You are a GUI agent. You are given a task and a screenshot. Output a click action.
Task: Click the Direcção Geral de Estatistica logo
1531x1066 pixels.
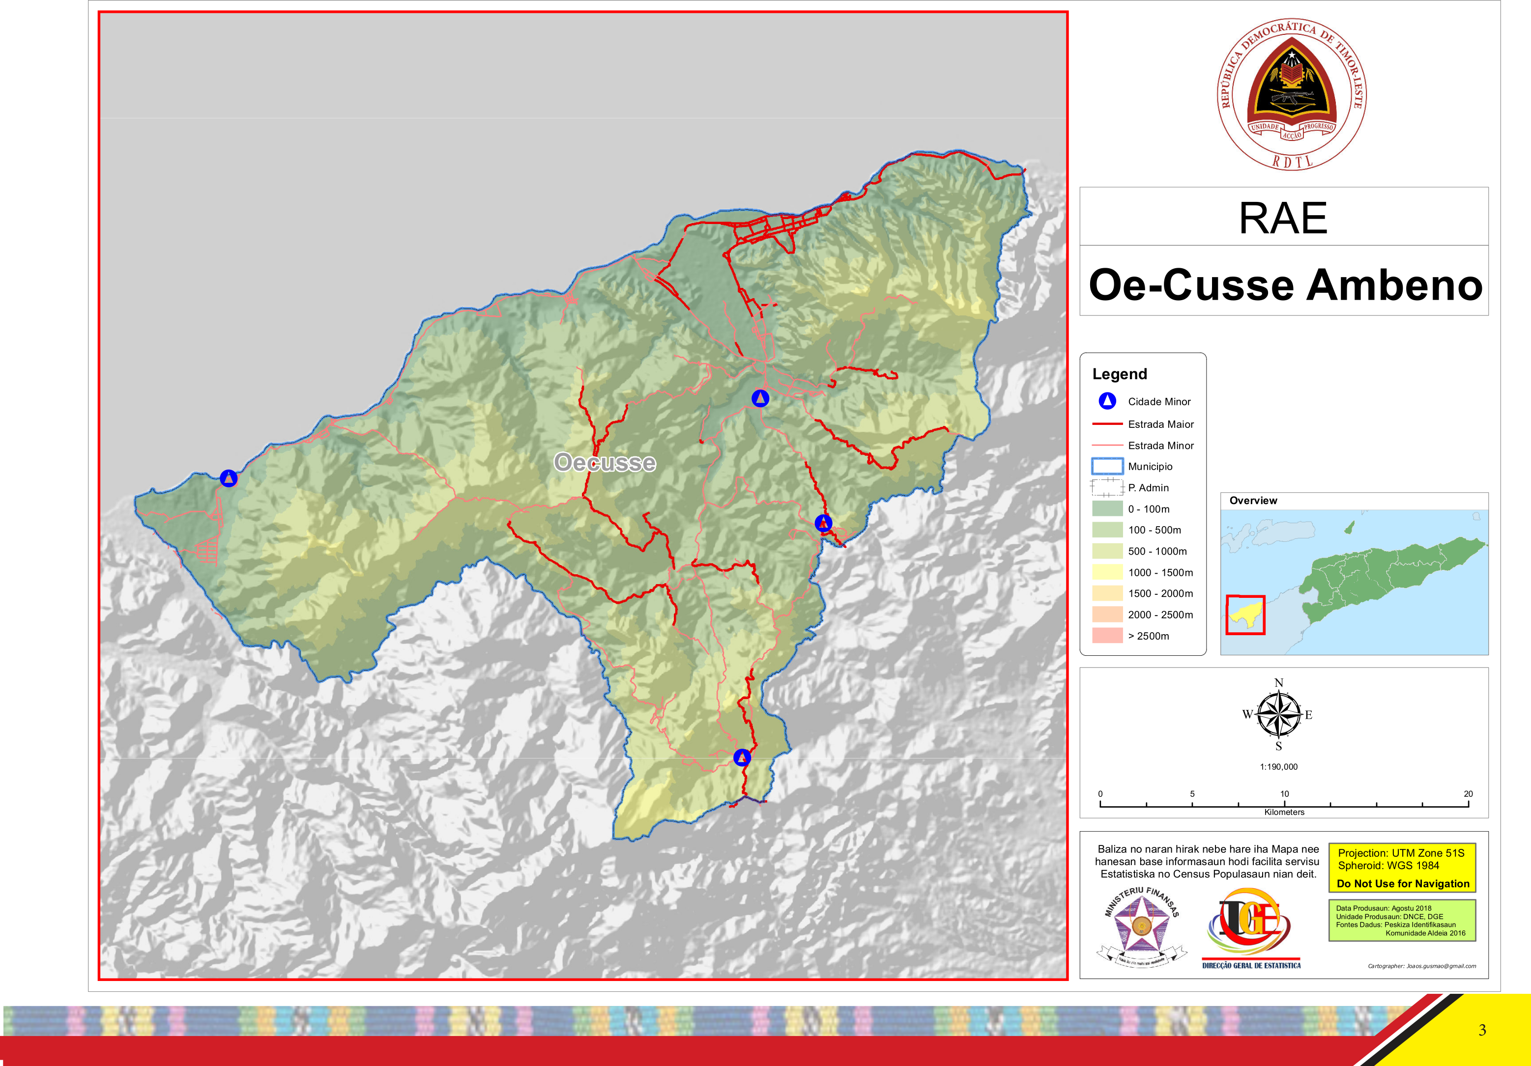click(x=1250, y=928)
